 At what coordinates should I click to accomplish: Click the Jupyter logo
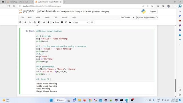(27, 11)
